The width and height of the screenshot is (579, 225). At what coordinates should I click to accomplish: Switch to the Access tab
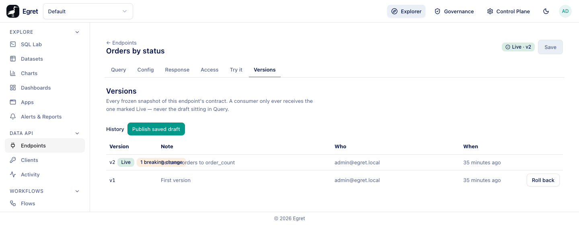point(209,70)
